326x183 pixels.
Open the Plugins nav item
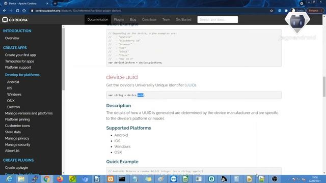tap(119, 19)
